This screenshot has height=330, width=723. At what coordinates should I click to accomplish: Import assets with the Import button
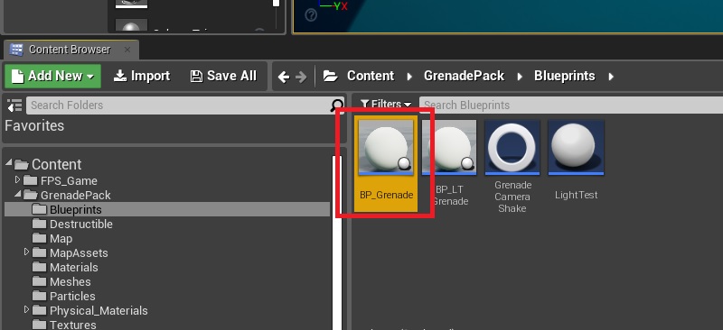pyautogui.click(x=142, y=76)
